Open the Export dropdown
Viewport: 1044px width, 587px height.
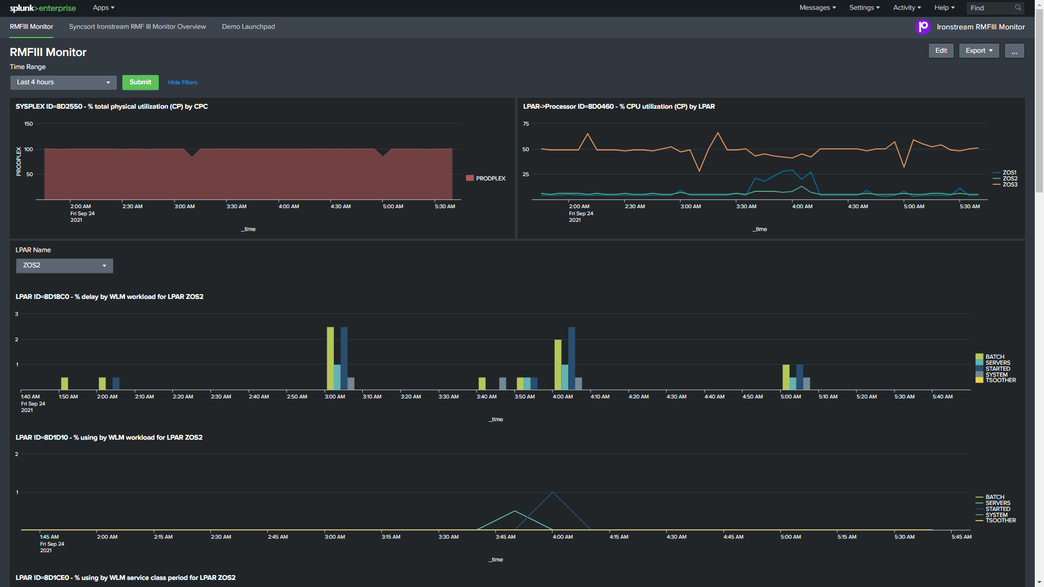pyautogui.click(x=978, y=51)
